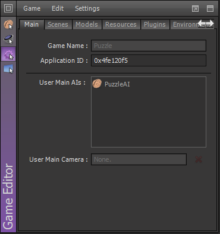
Task: Click the Application ID field
Action: [x=149, y=60]
